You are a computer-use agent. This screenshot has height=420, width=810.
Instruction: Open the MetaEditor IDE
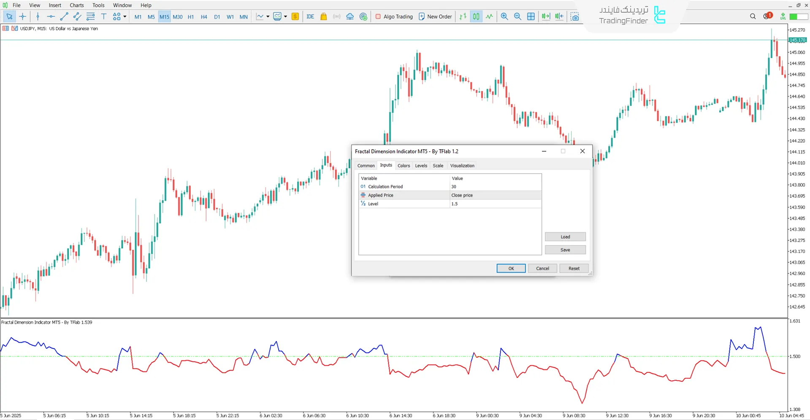(310, 16)
